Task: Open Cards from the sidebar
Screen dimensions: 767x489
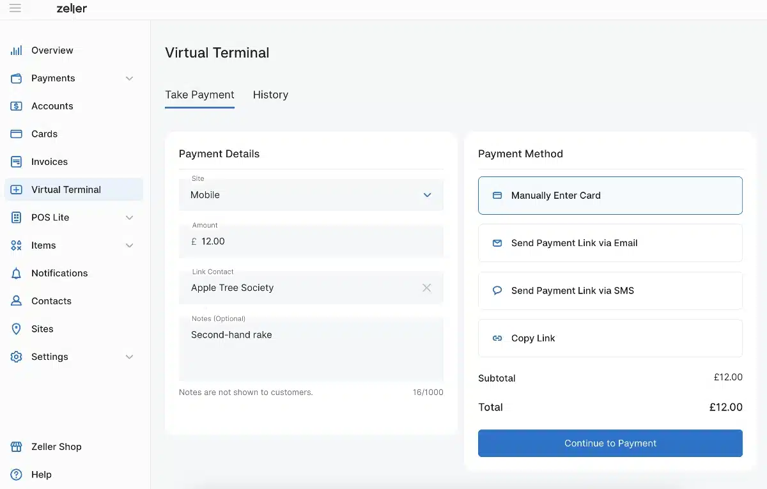Action: point(74,134)
